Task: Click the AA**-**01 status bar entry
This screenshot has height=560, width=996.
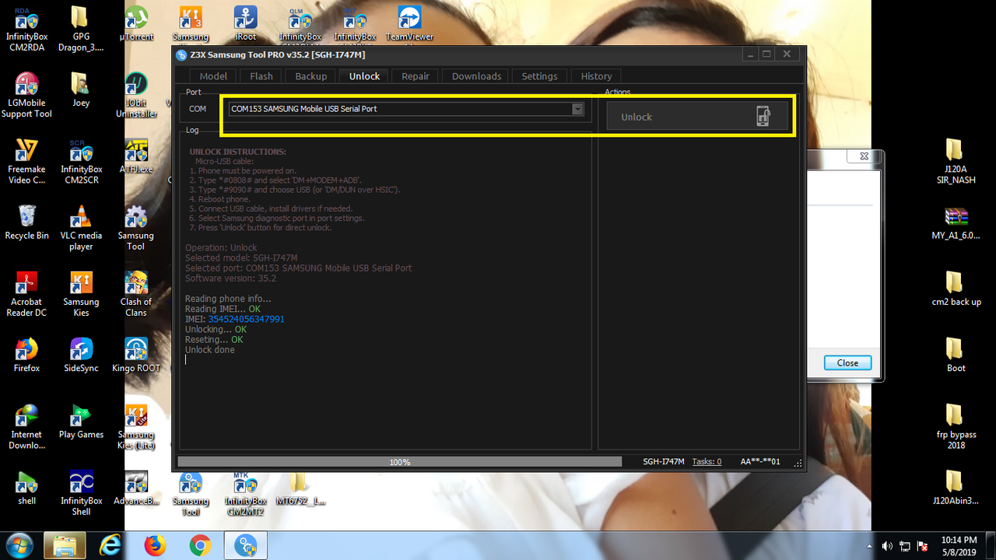Action: 760,462
